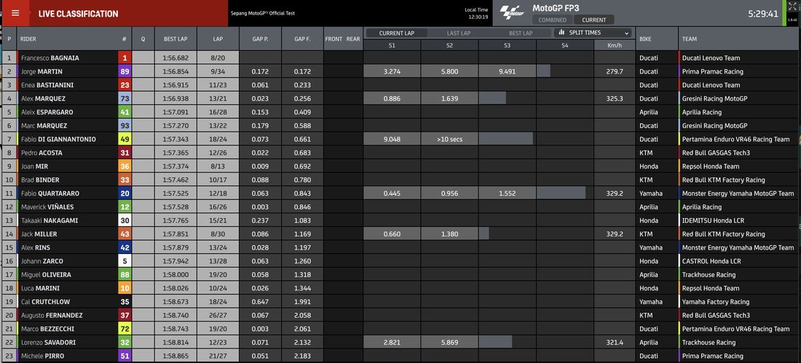Click the Front Rear tyre header
The image size is (801, 363).
[343, 39]
